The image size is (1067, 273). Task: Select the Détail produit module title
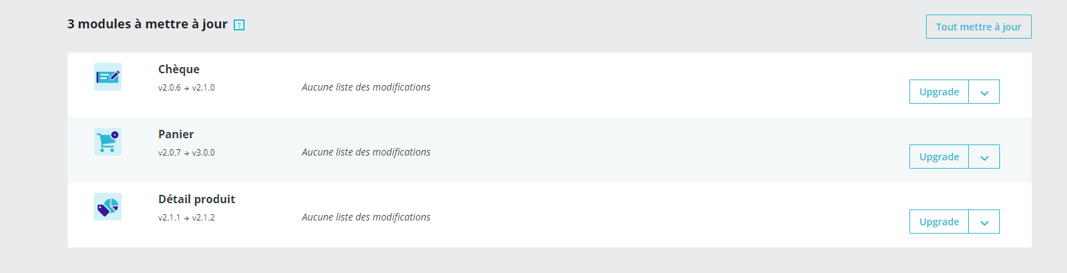coord(197,199)
